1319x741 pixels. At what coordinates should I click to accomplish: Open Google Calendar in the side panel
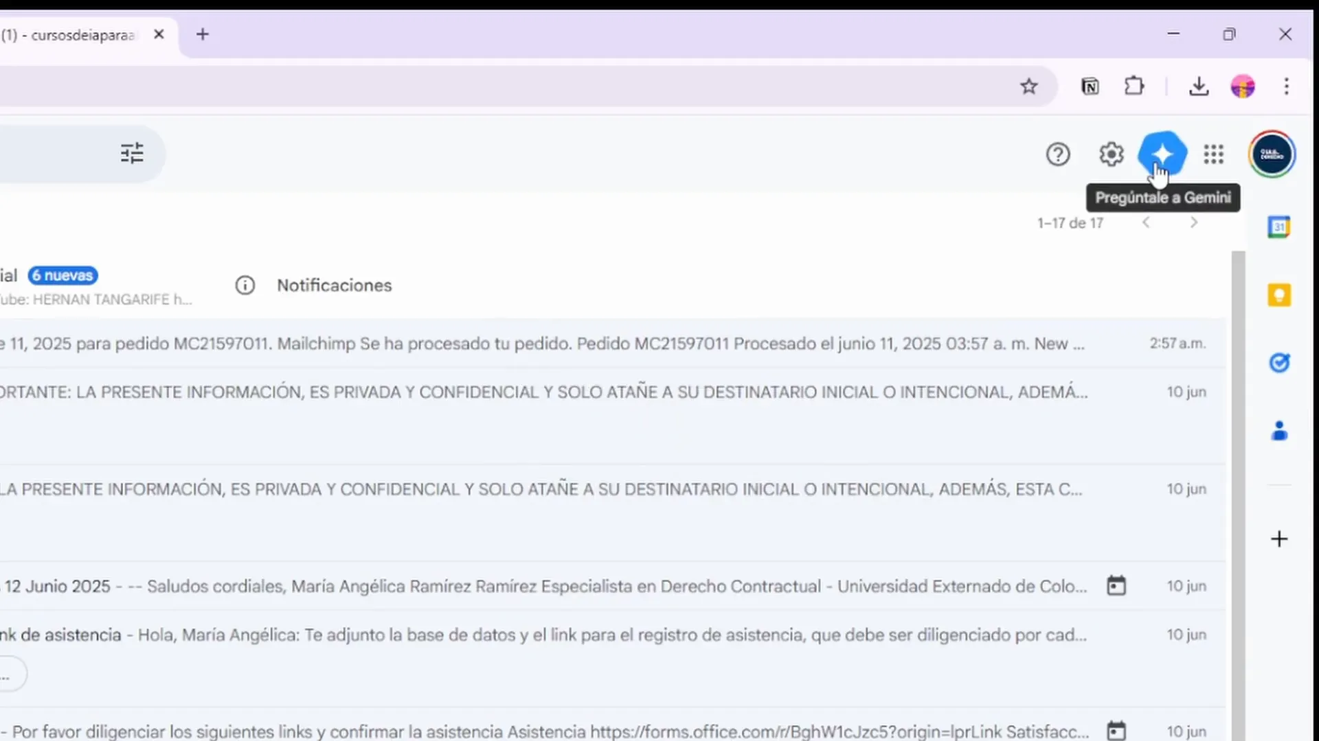pyautogui.click(x=1279, y=226)
